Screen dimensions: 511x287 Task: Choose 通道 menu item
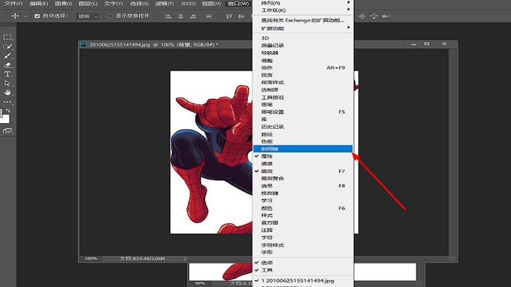303,164
